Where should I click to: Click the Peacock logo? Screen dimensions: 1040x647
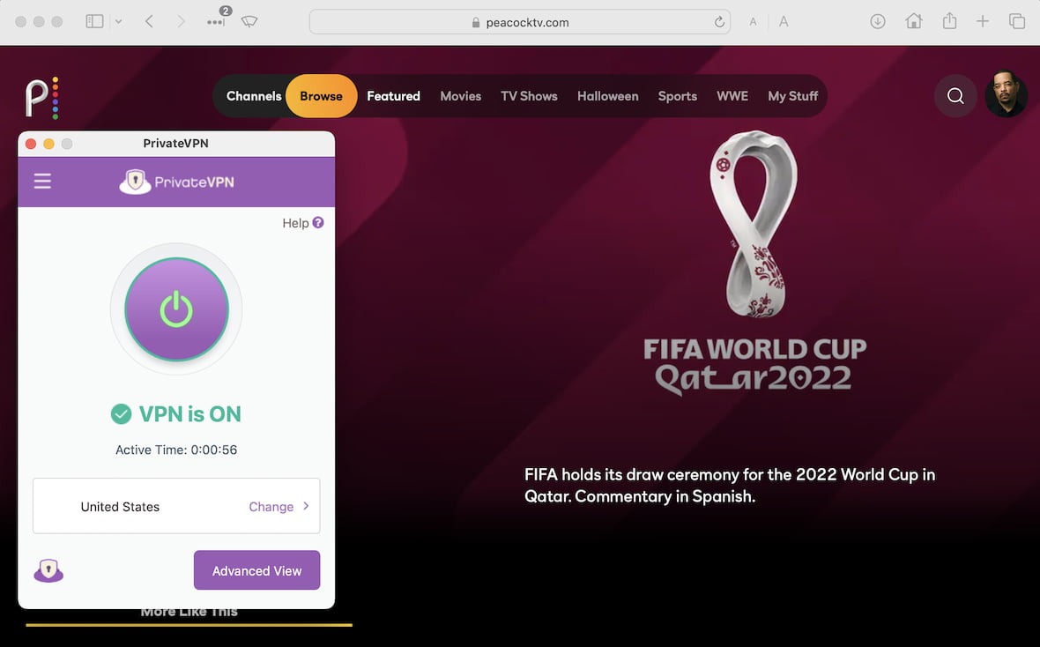click(x=42, y=98)
